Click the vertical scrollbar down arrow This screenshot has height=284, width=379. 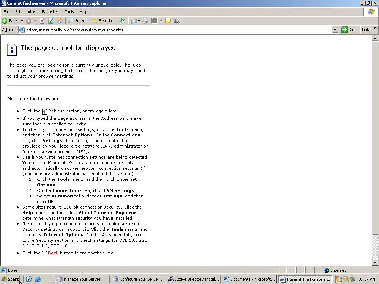(375, 263)
